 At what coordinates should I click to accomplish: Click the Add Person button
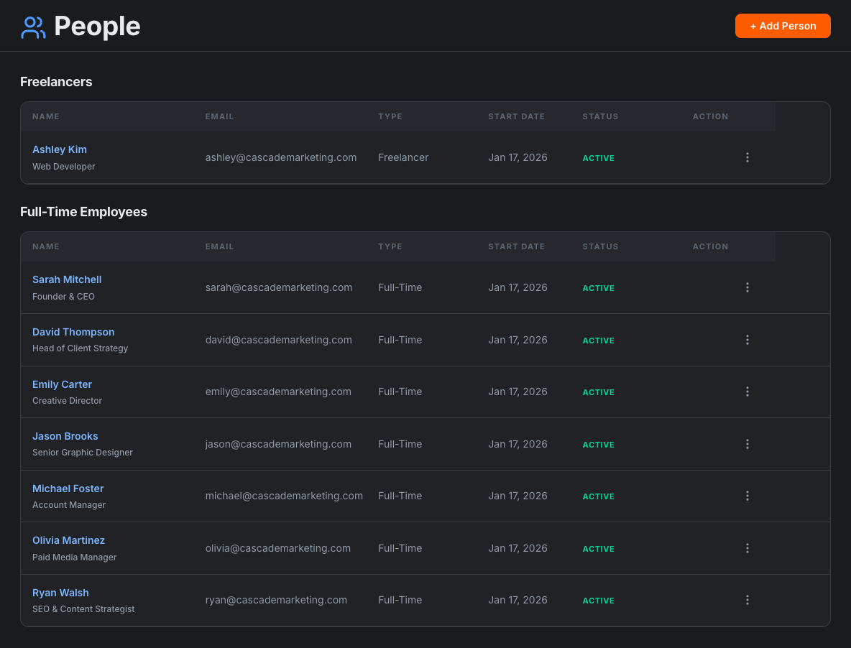(783, 26)
